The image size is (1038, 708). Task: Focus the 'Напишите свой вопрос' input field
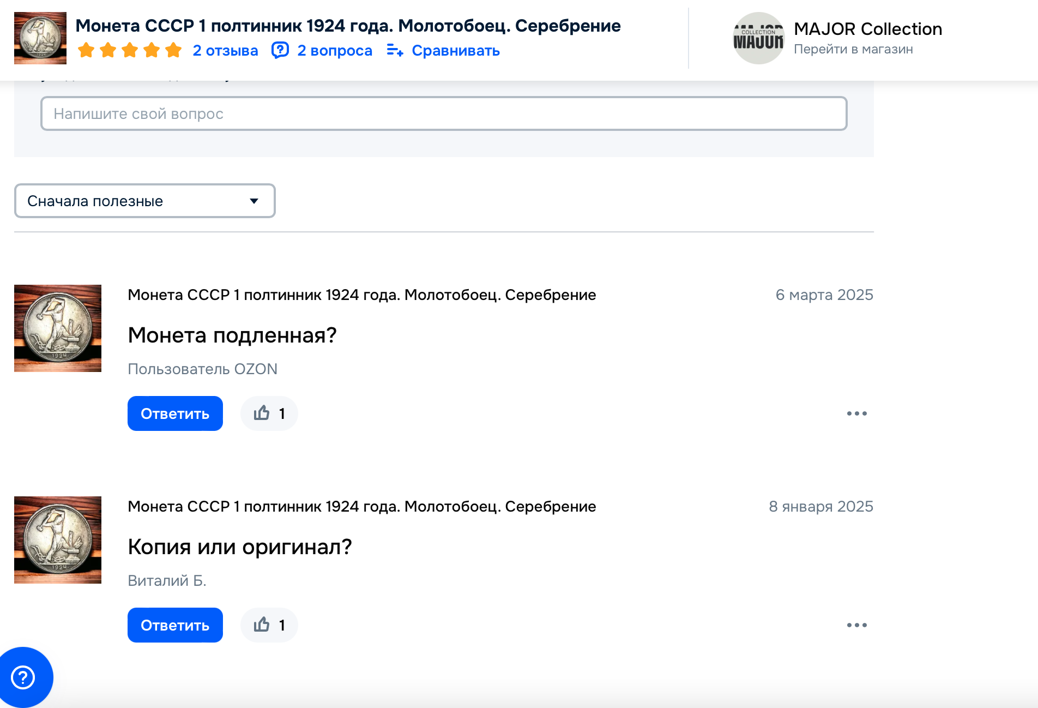pos(444,113)
